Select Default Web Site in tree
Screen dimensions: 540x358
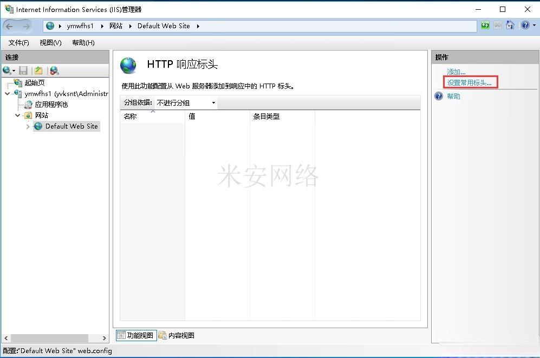tap(71, 126)
